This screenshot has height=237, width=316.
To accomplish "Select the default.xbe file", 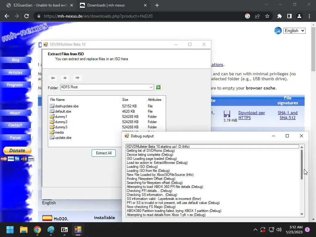I will tap(63, 111).
